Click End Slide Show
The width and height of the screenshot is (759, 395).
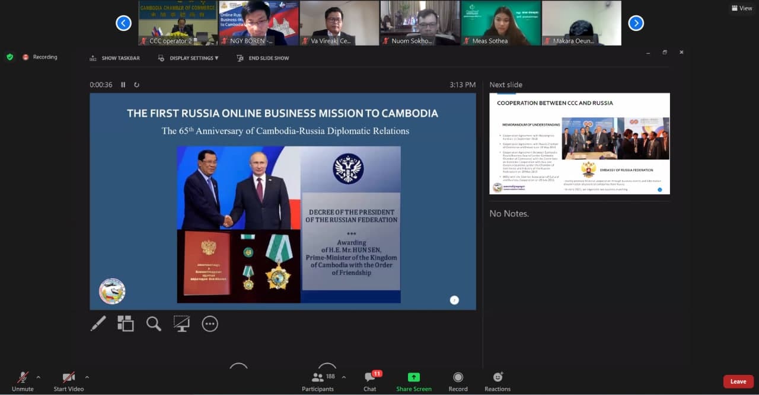pos(263,58)
